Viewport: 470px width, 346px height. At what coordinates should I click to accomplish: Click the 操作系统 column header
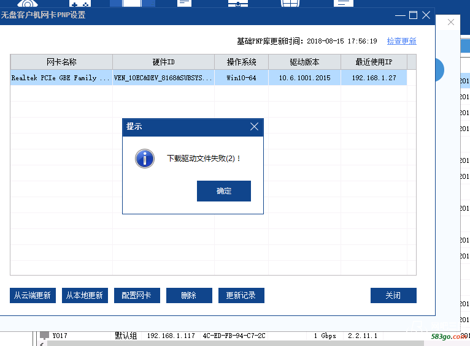[241, 62]
